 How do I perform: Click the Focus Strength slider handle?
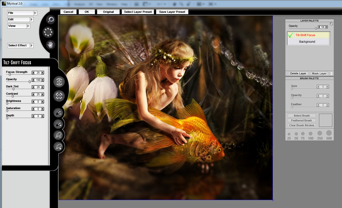(10, 75)
